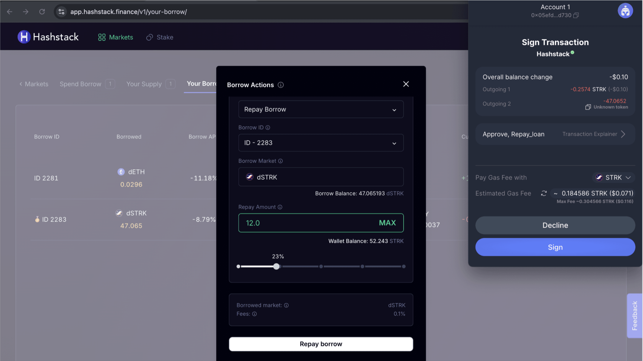Open the Stake menu item
Screen dimensions: 643x361
tap(160, 37)
